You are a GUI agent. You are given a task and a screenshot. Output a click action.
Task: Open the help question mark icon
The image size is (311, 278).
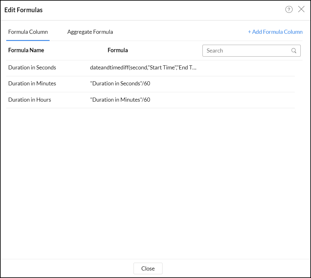pos(289,9)
